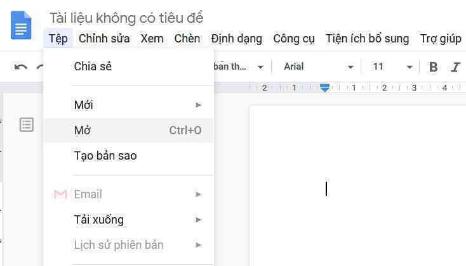466x266 pixels.
Task: Open the Xem menu
Action: (x=152, y=39)
